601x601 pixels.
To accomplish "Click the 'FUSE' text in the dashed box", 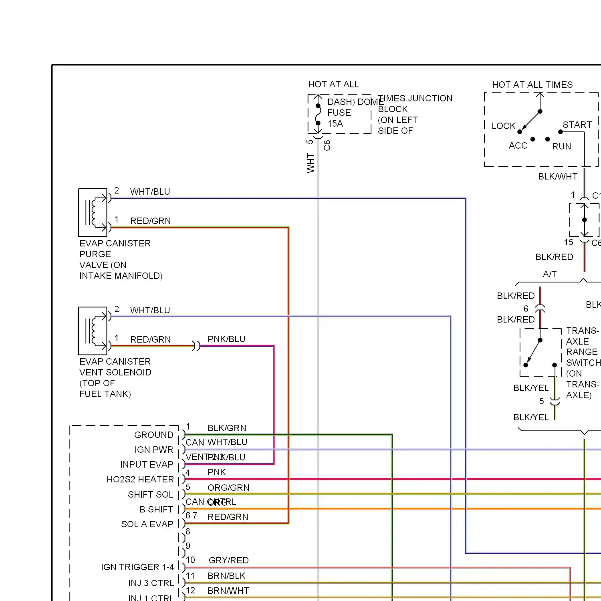I will tap(339, 113).
